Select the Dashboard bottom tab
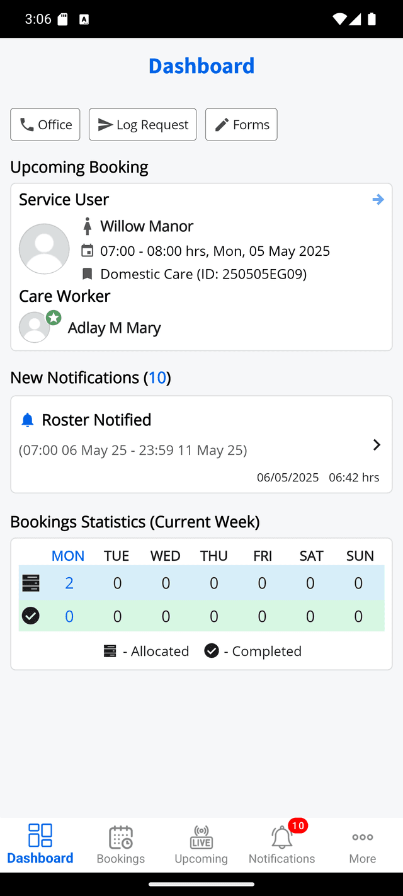 pyautogui.click(x=40, y=844)
